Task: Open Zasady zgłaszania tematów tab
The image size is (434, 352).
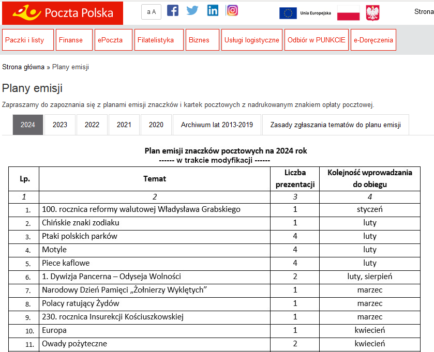Action: coord(335,125)
